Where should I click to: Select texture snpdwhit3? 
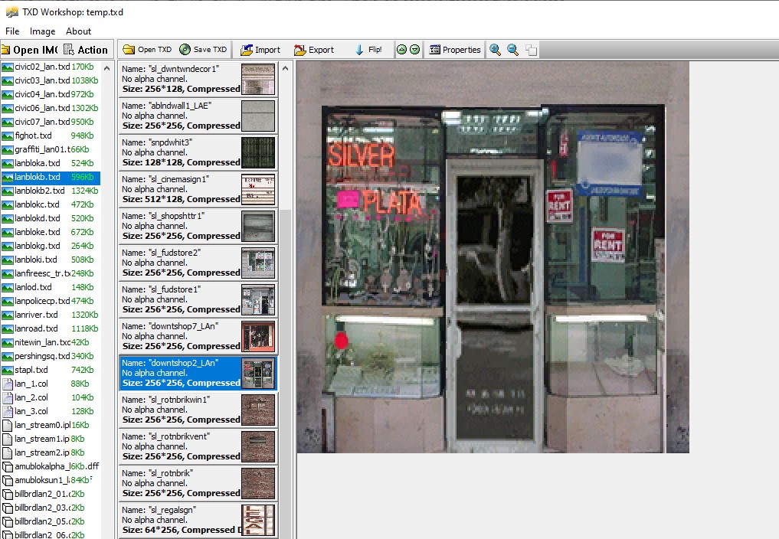pyautogui.click(x=198, y=152)
